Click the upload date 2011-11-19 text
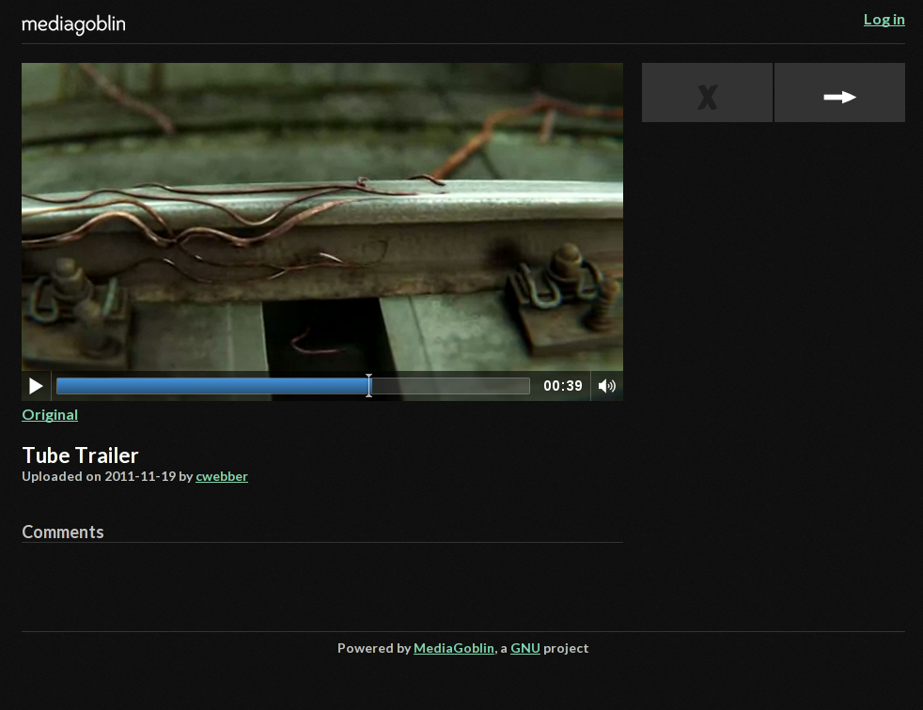923x710 pixels. click(x=140, y=476)
